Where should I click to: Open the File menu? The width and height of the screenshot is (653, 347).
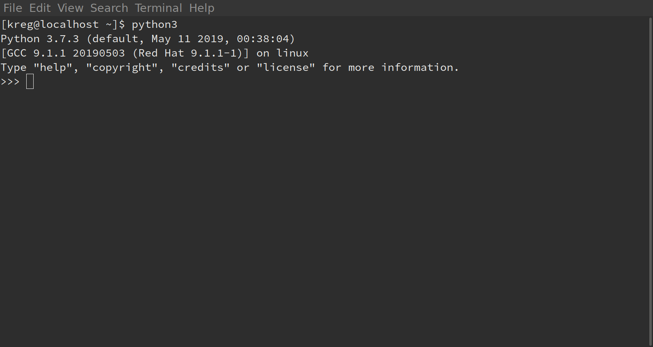13,8
